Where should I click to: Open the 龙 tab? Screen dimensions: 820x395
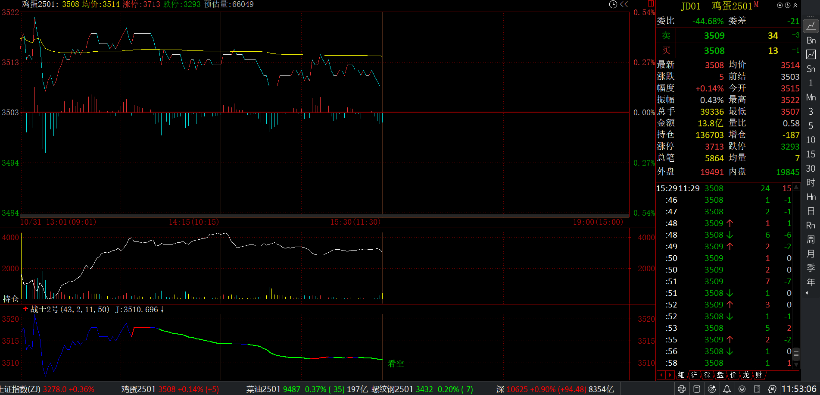click(x=746, y=375)
